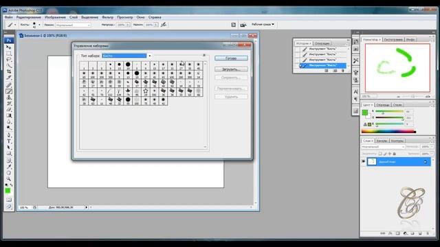Select the Gradient tool
Viewport: 440px width, 247px height.
(x=9, y=116)
